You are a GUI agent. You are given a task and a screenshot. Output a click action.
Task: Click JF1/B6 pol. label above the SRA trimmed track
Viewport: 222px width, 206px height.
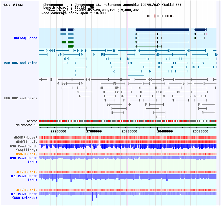26,190
